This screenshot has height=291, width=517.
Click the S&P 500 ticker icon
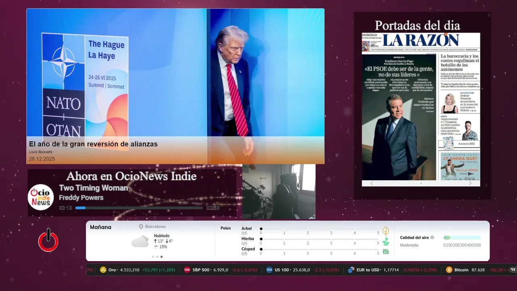click(x=187, y=270)
